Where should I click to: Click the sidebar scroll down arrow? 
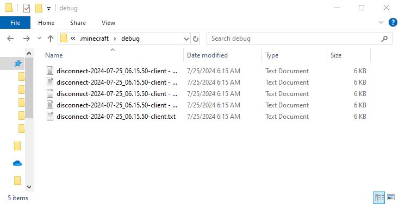tap(29, 187)
